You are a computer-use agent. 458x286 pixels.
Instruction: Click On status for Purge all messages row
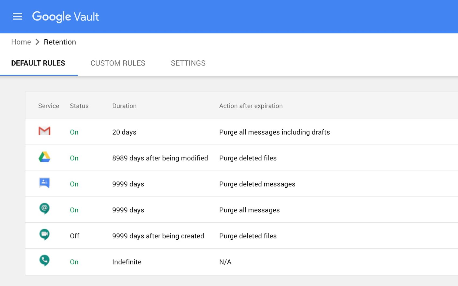point(74,210)
